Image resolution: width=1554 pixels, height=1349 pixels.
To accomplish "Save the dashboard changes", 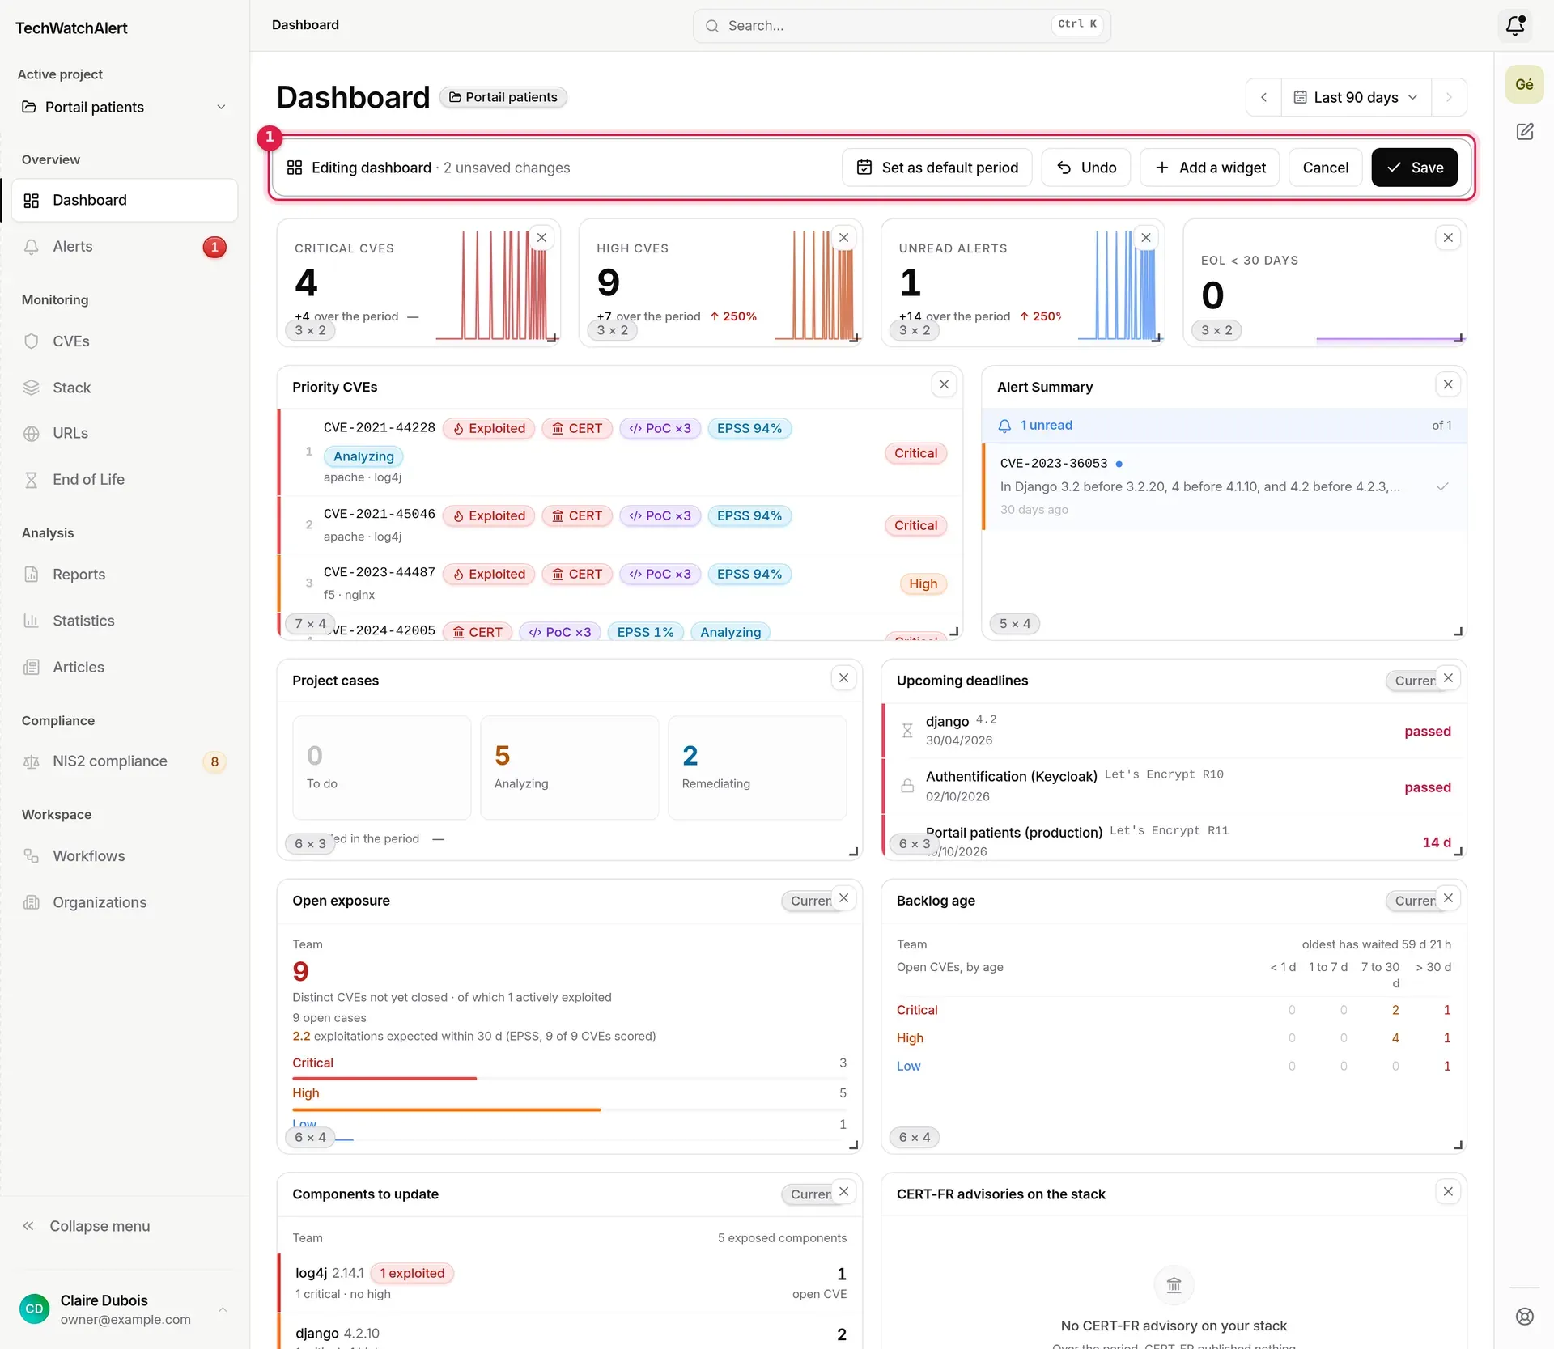I will 1414,168.
